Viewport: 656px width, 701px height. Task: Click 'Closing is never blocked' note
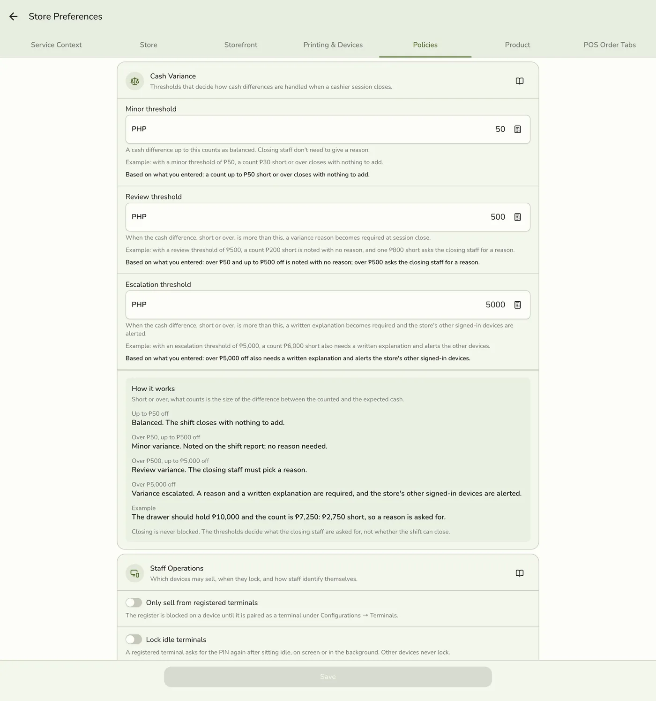tap(291, 532)
